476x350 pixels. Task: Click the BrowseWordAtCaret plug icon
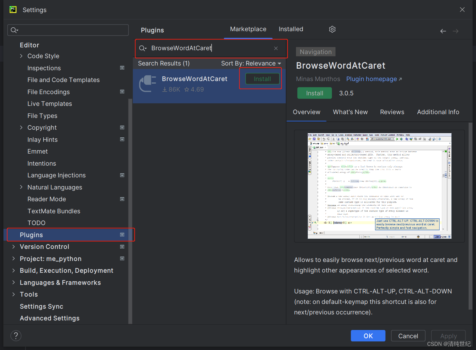point(148,84)
